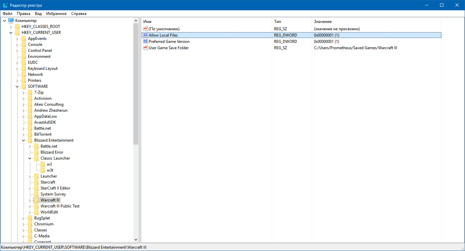Click the BitTorrent folder icon
This screenshot has width=465, height=251.
coord(30,134)
